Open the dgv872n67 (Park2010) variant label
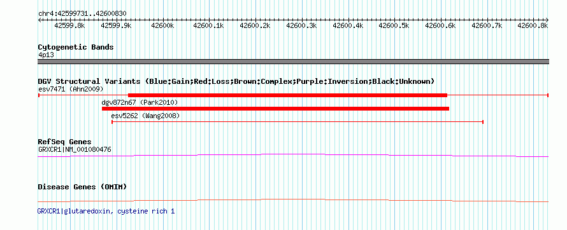567x230 pixels. click(x=140, y=102)
